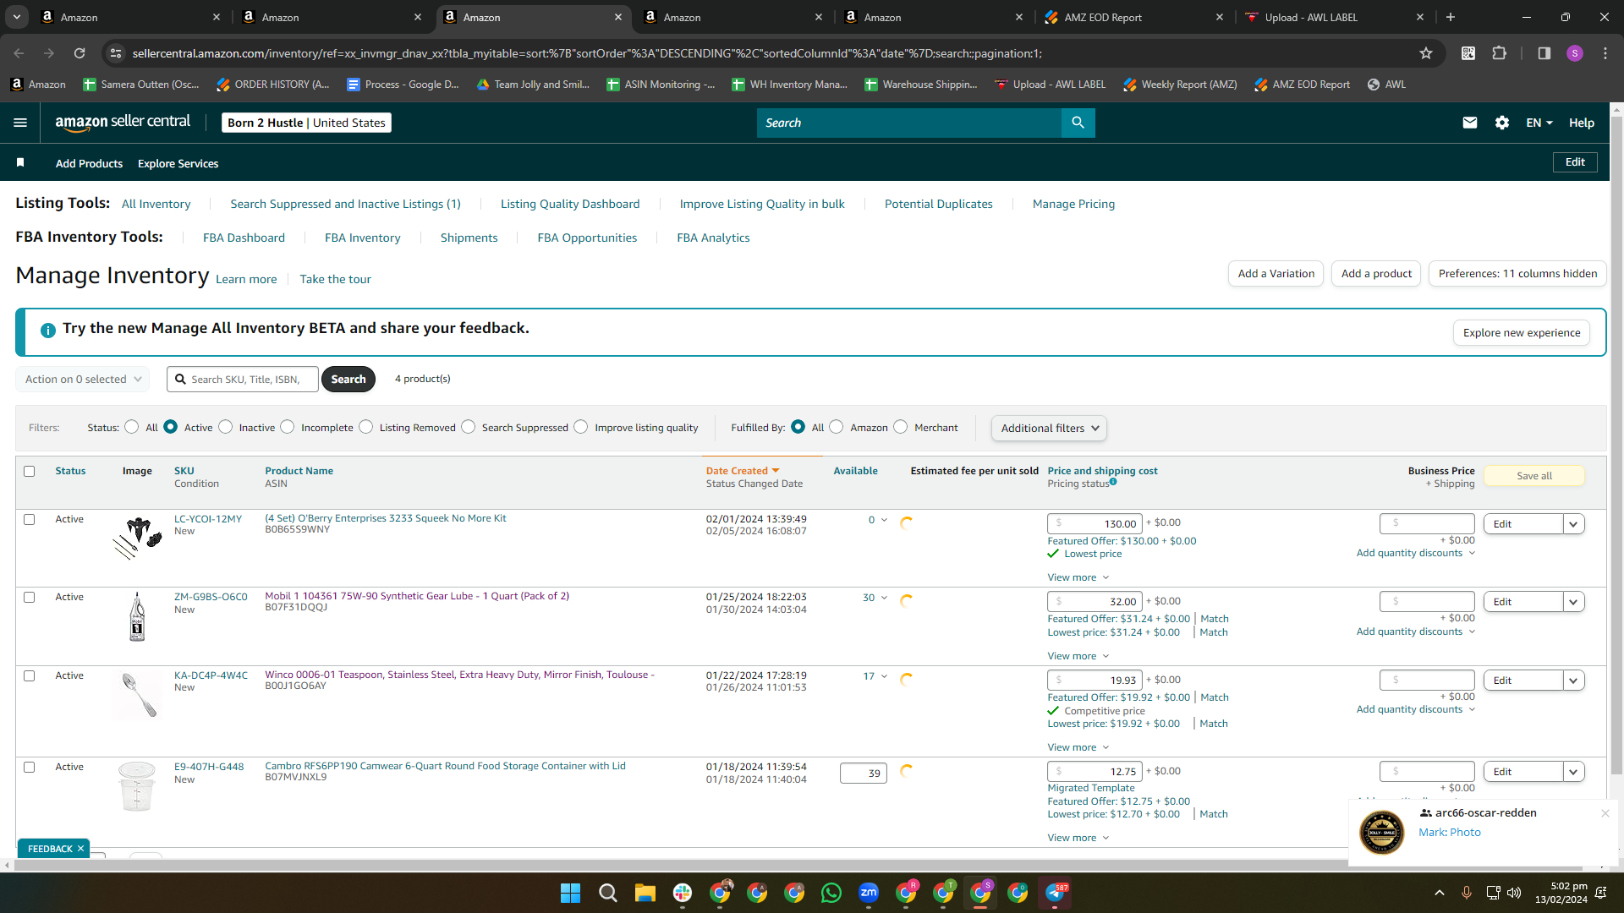This screenshot has width=1624, height=913.
Task: Select the Incomplete status radio button
Action: (x=288, y=427)
